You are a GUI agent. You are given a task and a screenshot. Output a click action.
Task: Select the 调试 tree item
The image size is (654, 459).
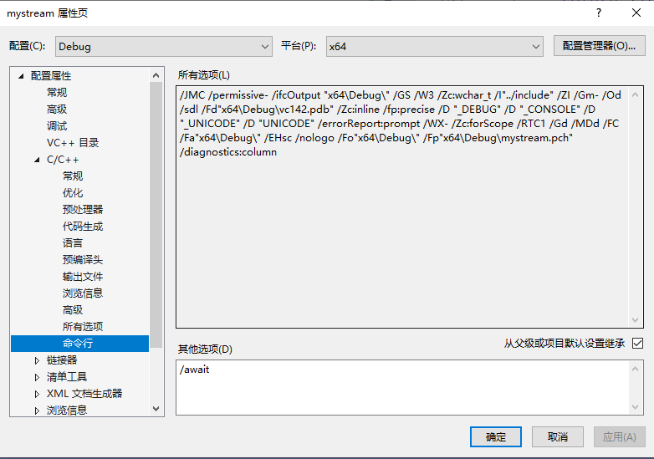coord(57,126)
